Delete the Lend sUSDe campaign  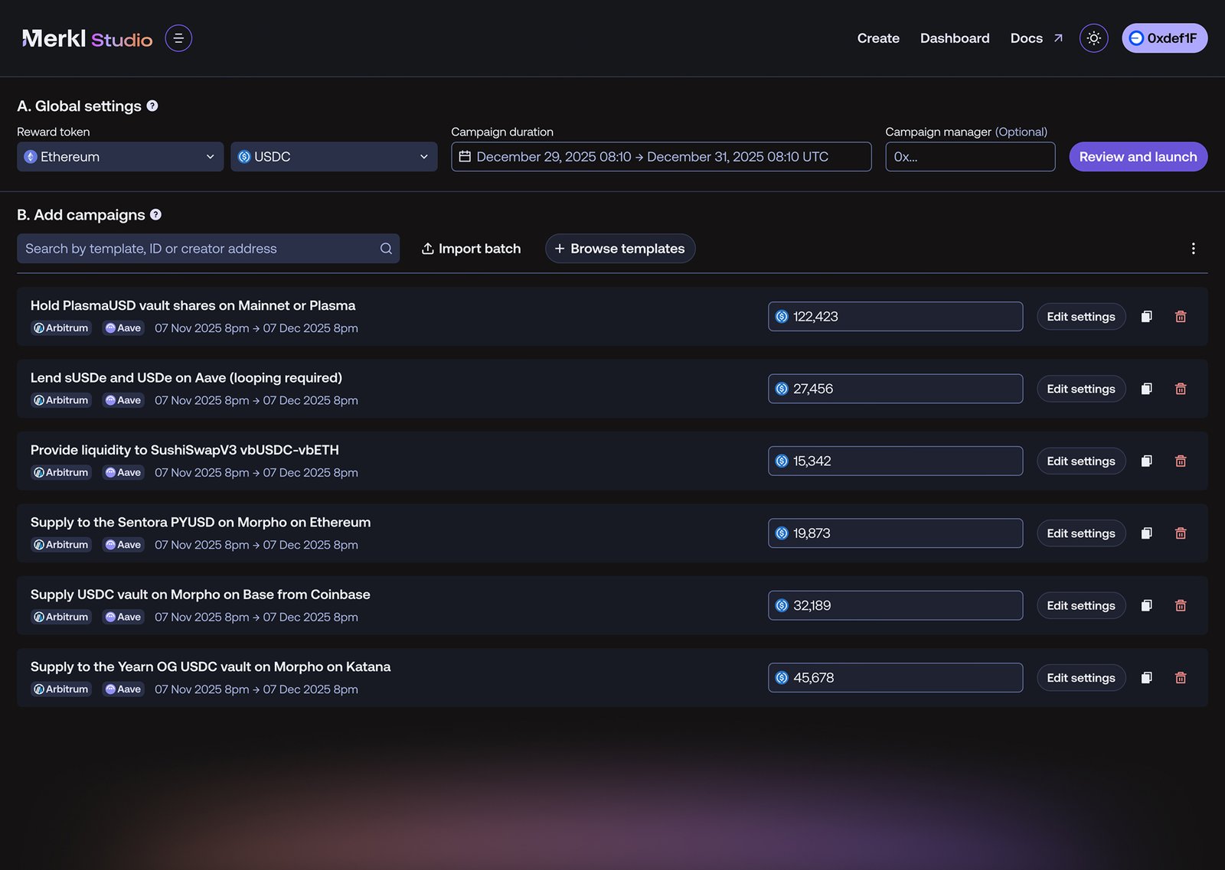point(1181,389)
